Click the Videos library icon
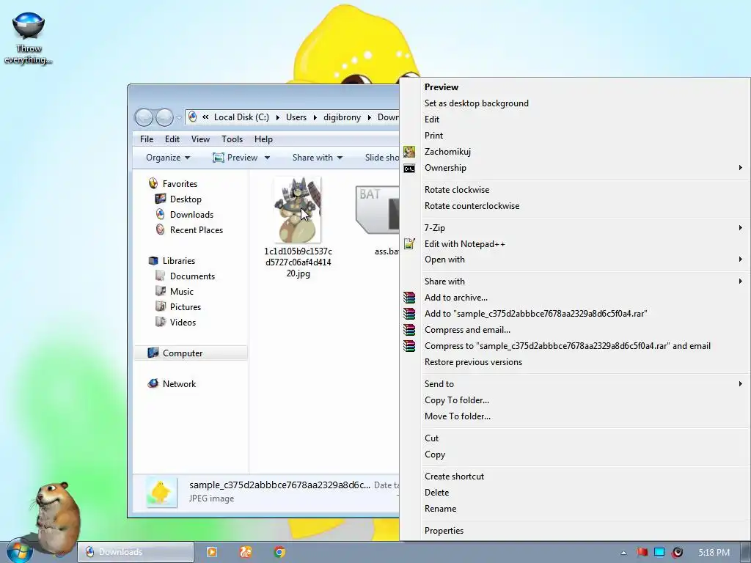The width and height of the screenshot is (751, 563). pyautogui.click(x=161, y=322)
